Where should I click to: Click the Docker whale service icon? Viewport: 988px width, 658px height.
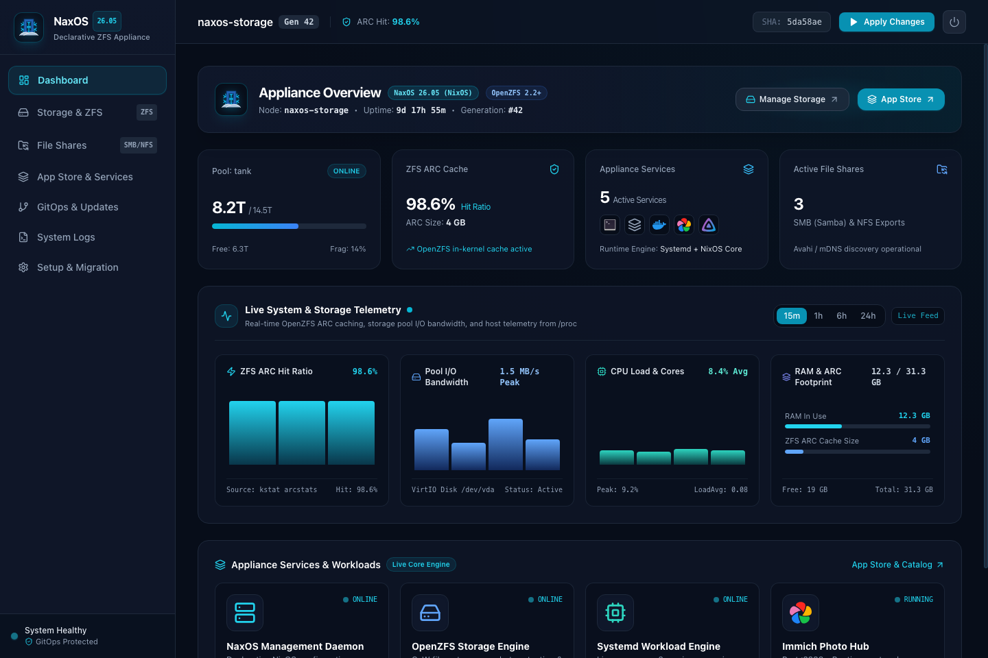tap(659, 225)
